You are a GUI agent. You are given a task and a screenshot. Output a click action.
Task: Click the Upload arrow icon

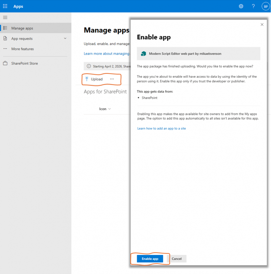pyautogui.click(x=87, y=79)
